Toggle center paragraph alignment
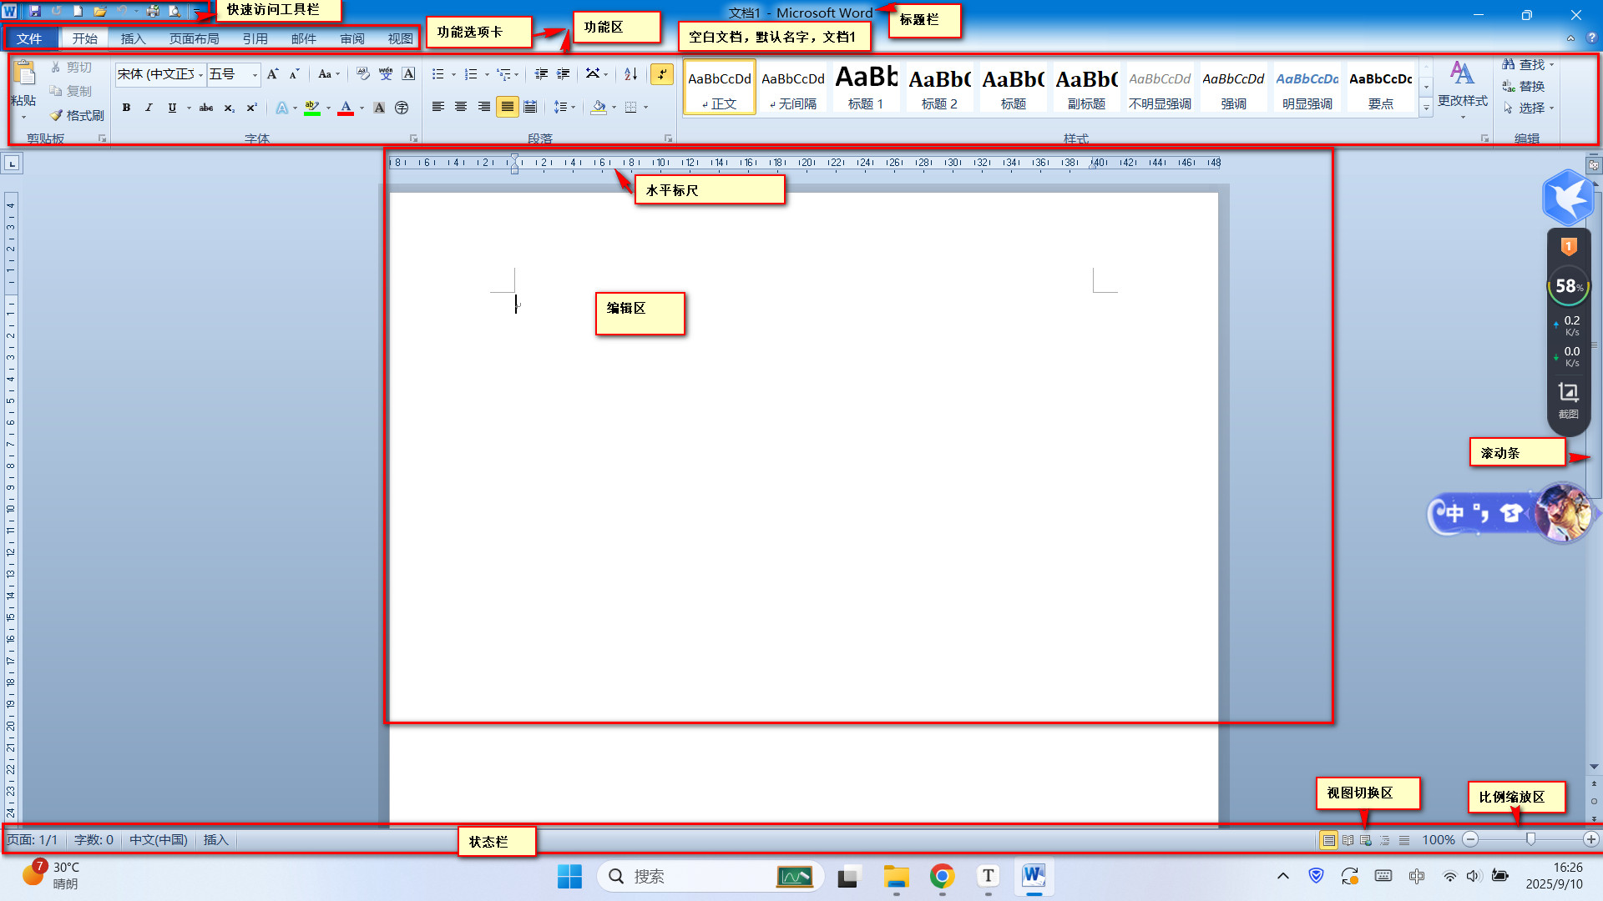 click(x=461, y=107)
